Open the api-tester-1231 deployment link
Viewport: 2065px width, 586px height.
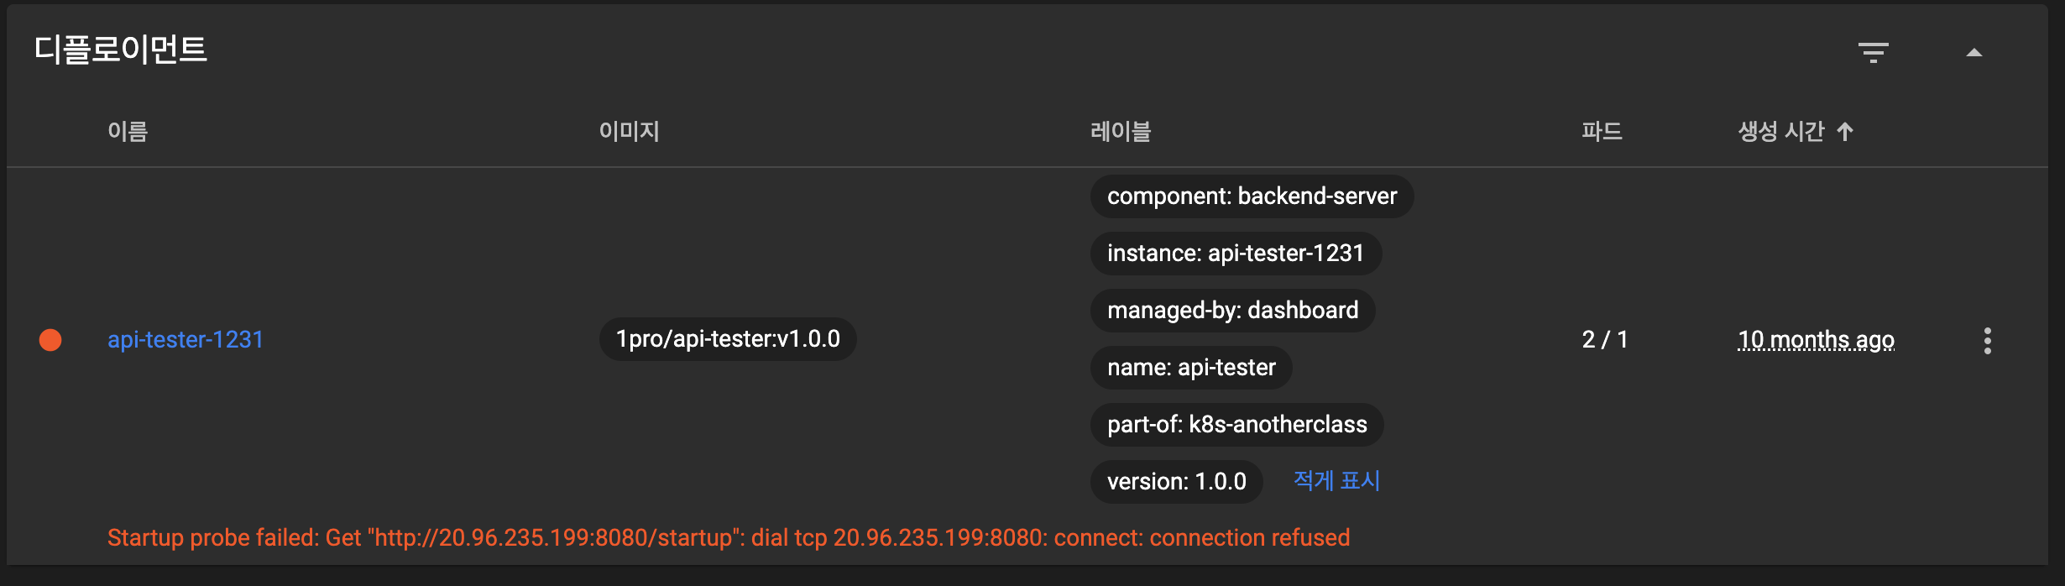click(186, 339)
